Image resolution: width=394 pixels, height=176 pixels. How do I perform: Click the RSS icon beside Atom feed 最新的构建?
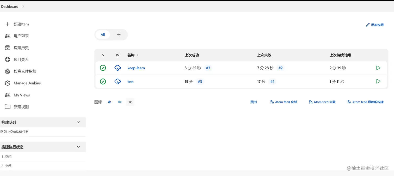point(349,102)
